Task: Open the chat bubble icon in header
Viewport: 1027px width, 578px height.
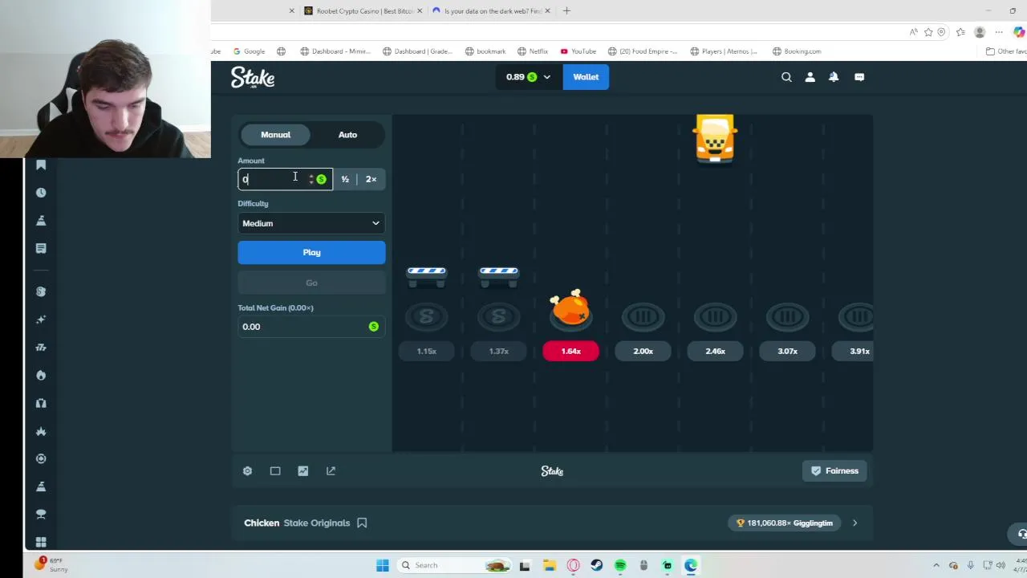Action: coord(859,77)
